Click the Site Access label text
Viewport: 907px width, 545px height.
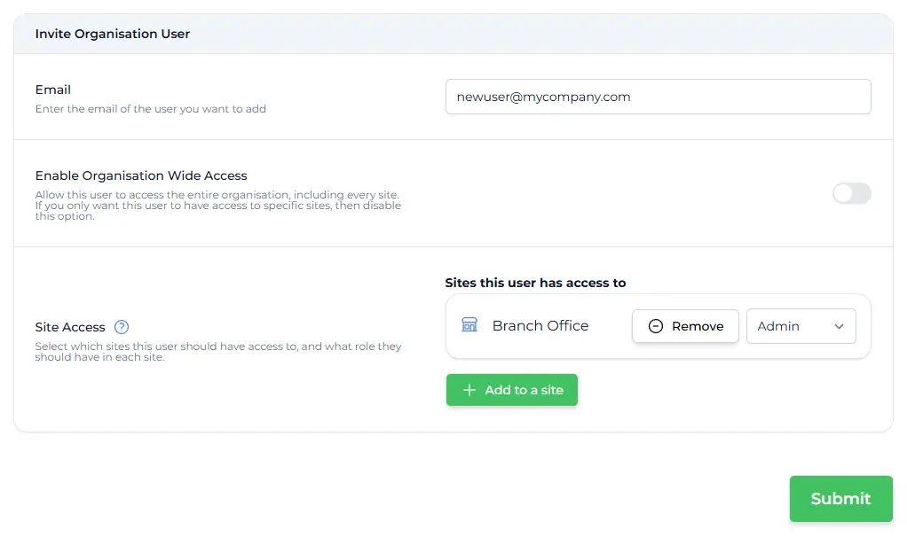coord(70,327)
